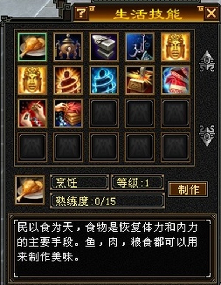Select the fiery orange aura figure skill

point(68,80)
